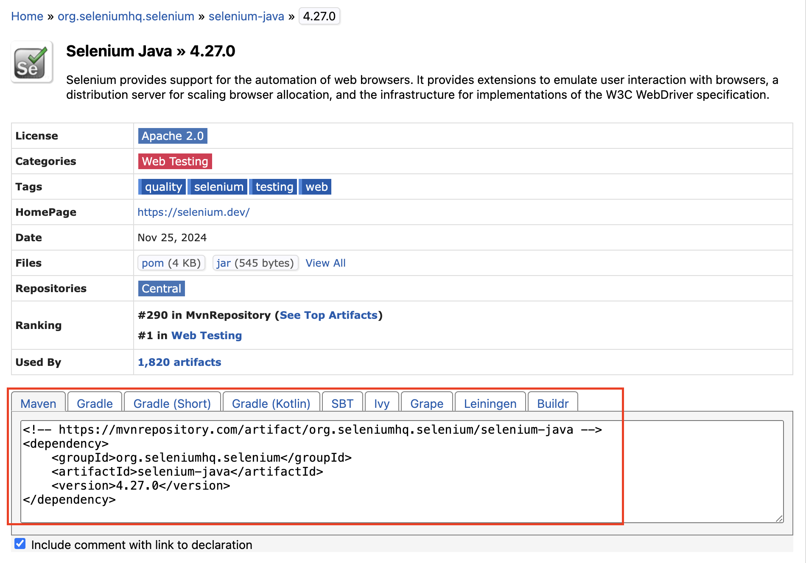The width and height of the screenshot is (806, 563).
Task: Download the pom (4 KB) file
Action: pos(171,263)
